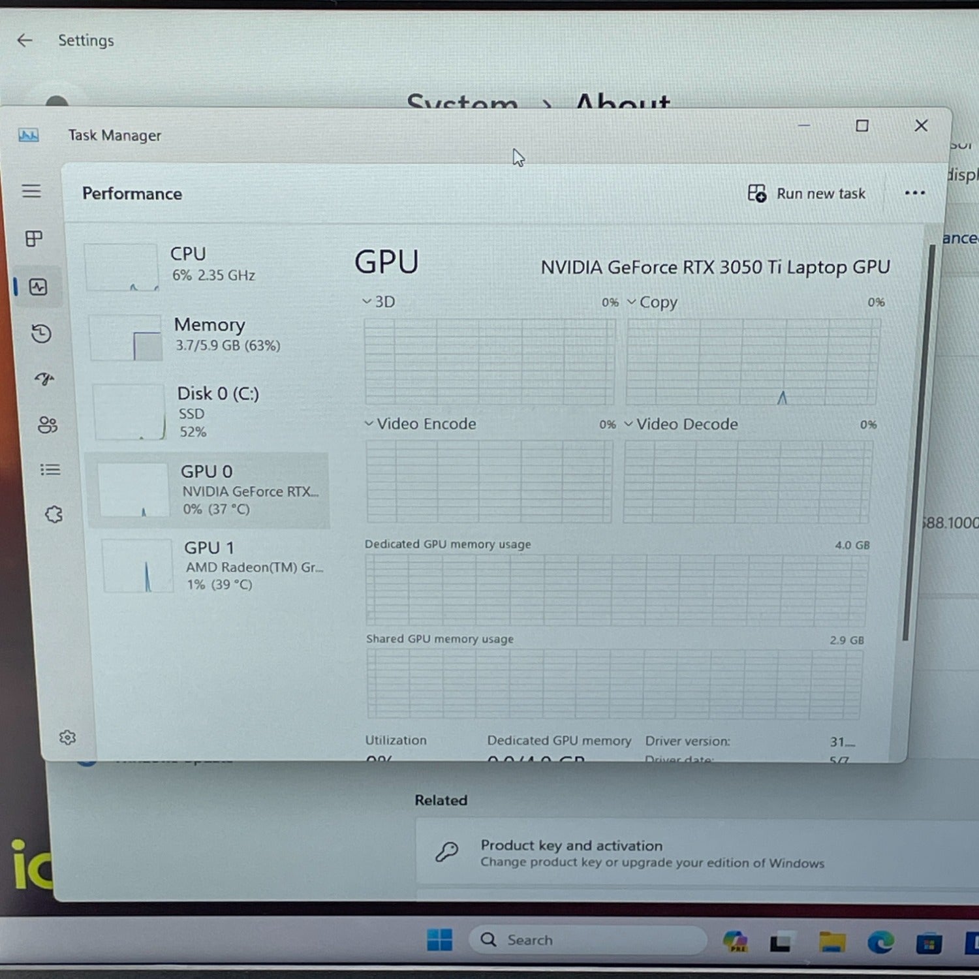The image size is (979, 979).
Task: Open the Users sidebar icon
Action: click(x=48, y=425)
